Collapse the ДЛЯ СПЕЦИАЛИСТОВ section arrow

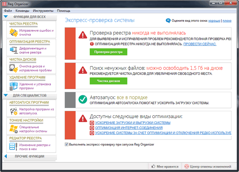[x=6, y=95]
